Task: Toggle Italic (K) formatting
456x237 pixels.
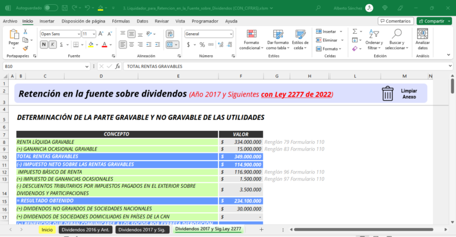Action: (53, 44)
